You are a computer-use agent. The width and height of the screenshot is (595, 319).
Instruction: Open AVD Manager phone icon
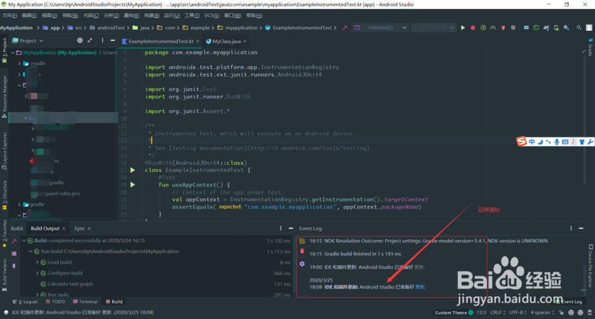556,28
